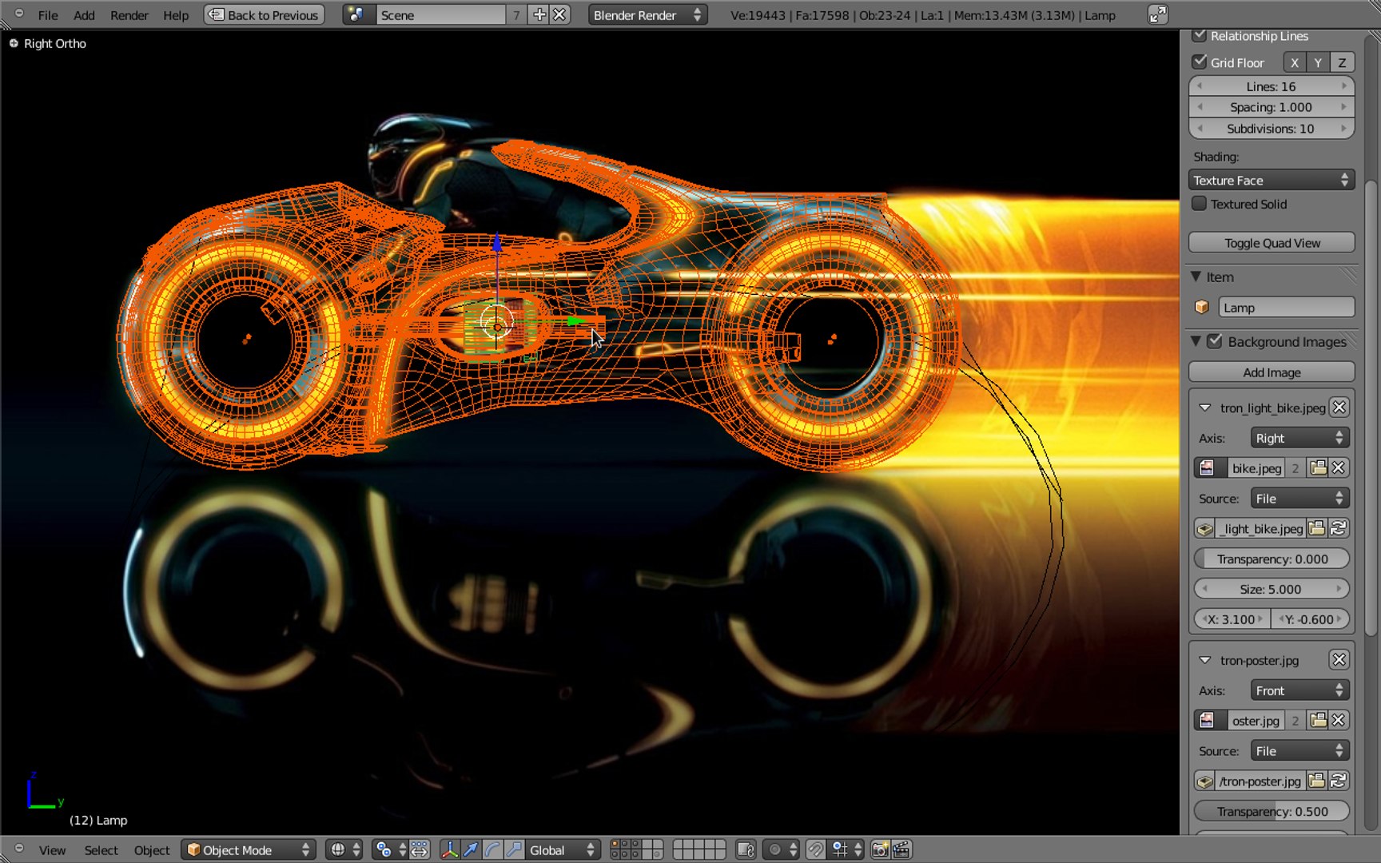Unlink the bike.jpeg image datablock

coord(1339,468)
